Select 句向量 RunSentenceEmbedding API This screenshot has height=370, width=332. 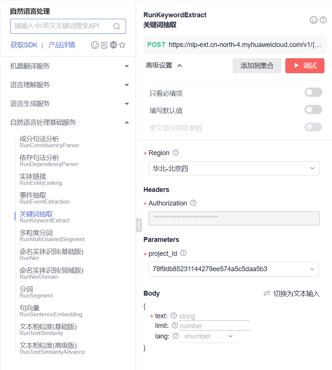point(51,311)
